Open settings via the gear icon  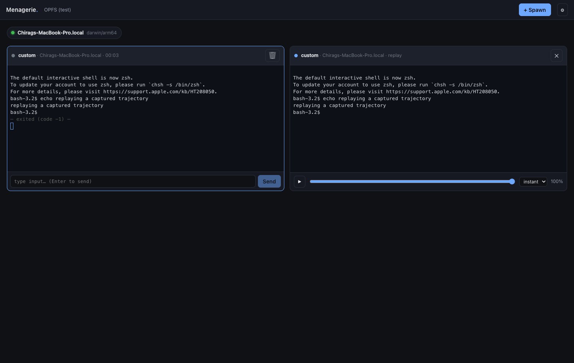(562, 10)
